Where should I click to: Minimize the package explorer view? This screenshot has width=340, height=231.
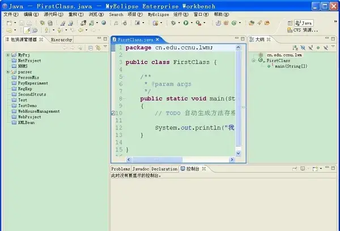pos(99,38)
